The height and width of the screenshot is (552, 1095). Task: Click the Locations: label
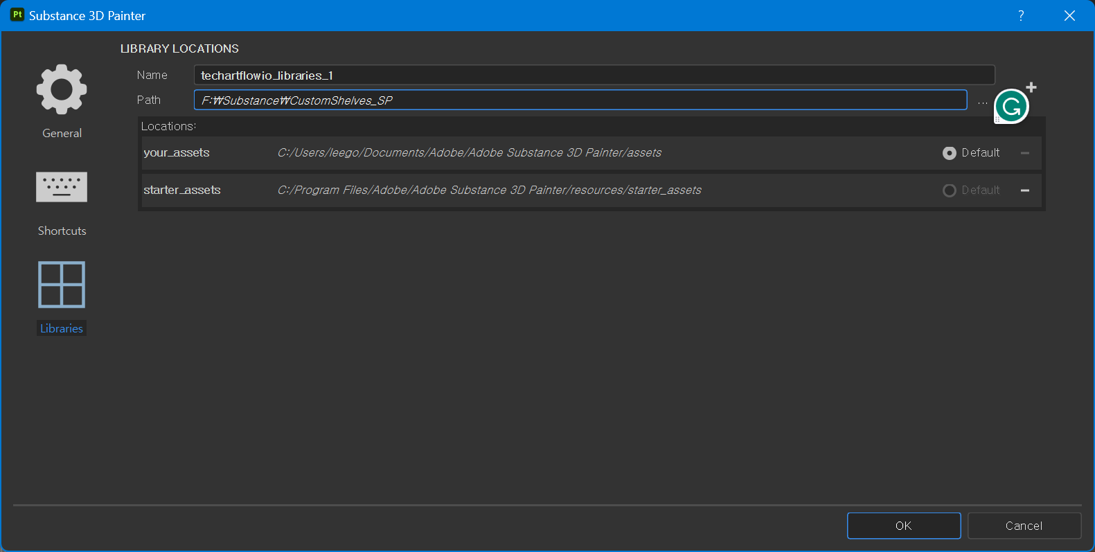pyautogui.click(x=169, y=126)
